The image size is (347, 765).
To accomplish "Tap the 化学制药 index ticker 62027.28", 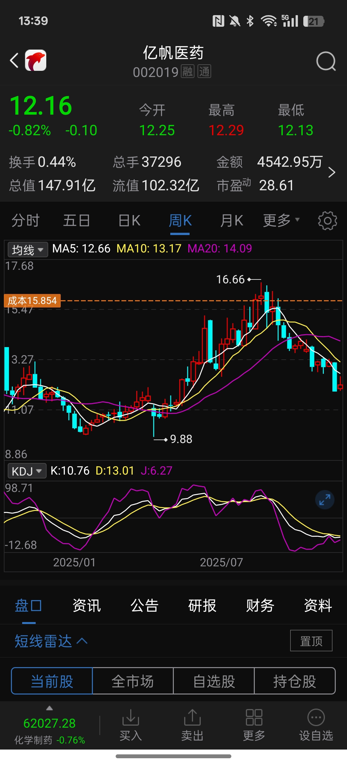I will 49,724.
